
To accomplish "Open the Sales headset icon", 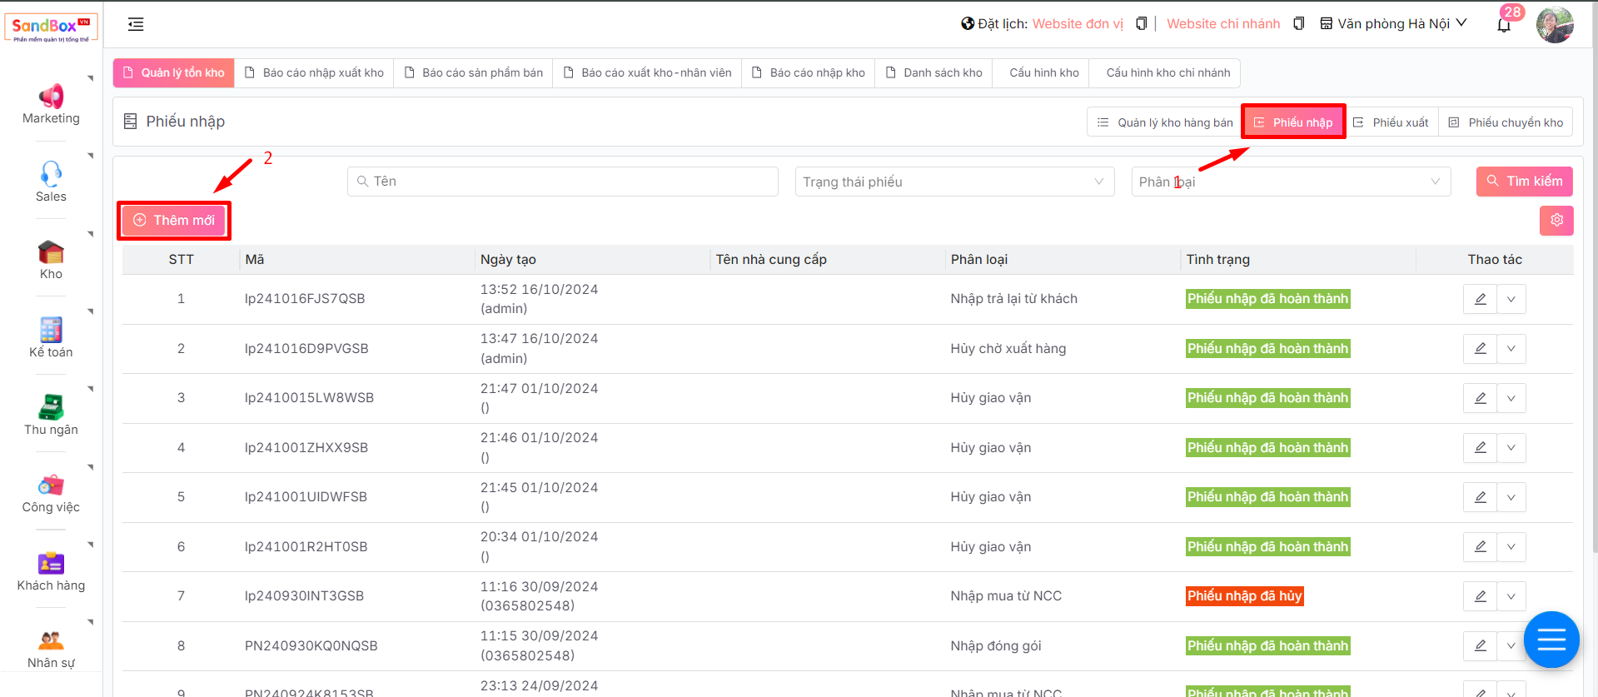I will click(51, 174).
